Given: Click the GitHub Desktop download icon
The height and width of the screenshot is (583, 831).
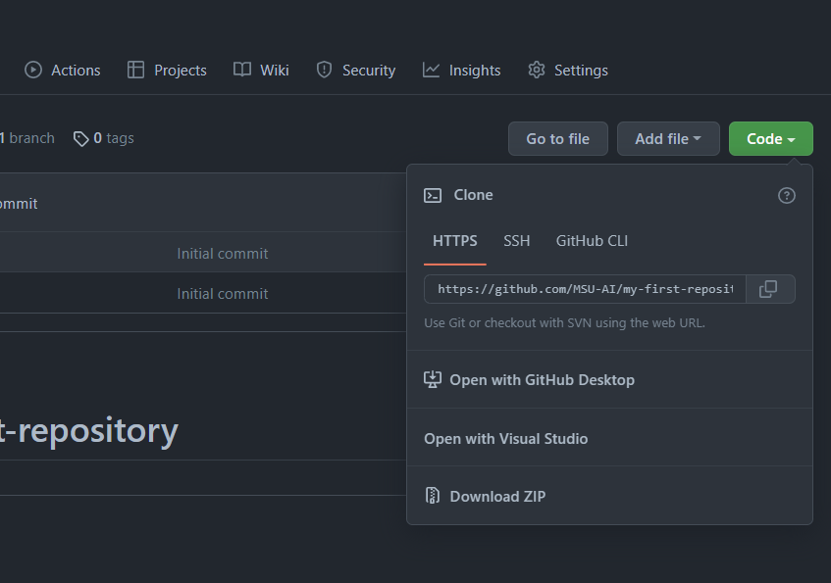Looking at the screenshot, I should click(x=433, y=379).
